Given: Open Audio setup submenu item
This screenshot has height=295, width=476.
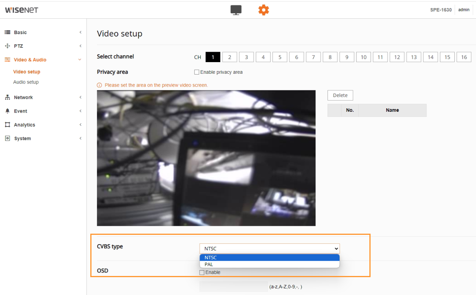Looking at the screenshot, I should click(x=26, y=82).
